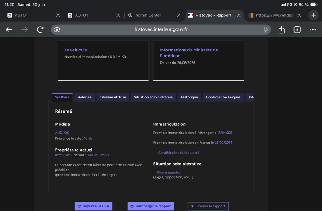
Task: Click the Envoyer le rapport button
Action: (208, 206)
